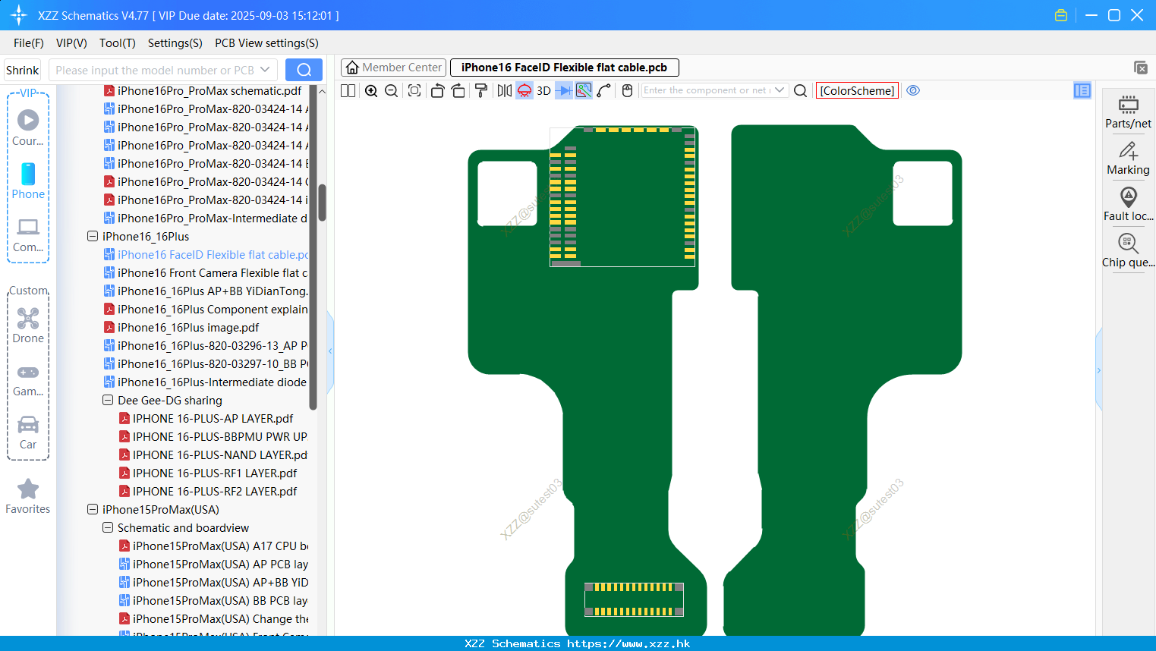1156x651 pixels.
Task: Toggle the red lamp highlight tool
Action: pos(524,91)
